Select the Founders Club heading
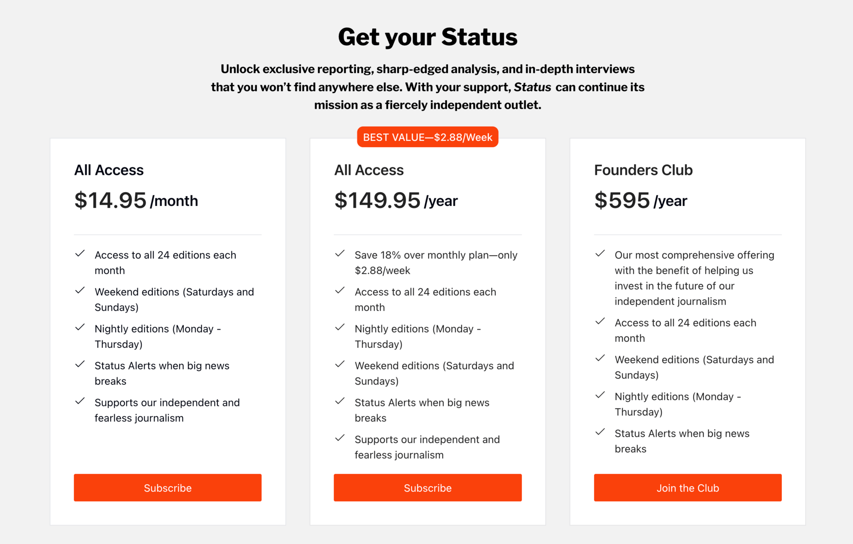 (x=643, y=170)
